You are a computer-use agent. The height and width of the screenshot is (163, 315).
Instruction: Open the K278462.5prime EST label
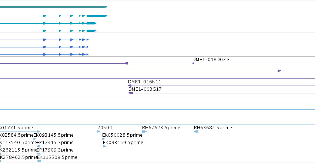tap(19, 157)
